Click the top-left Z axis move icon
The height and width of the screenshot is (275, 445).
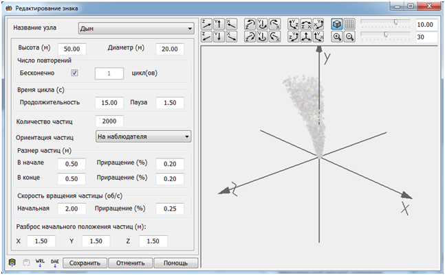206,24
